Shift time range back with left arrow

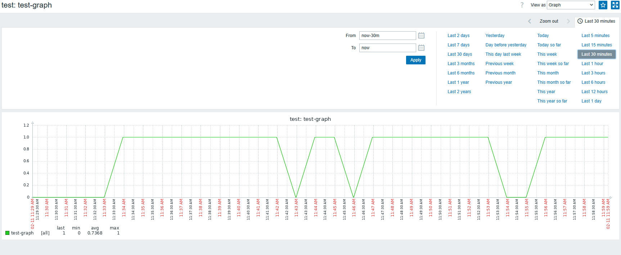530,21
